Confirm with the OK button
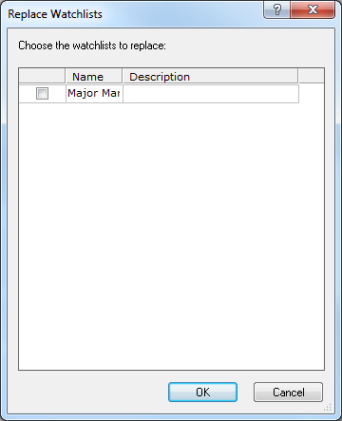342x421 pixels. (202, 393)
